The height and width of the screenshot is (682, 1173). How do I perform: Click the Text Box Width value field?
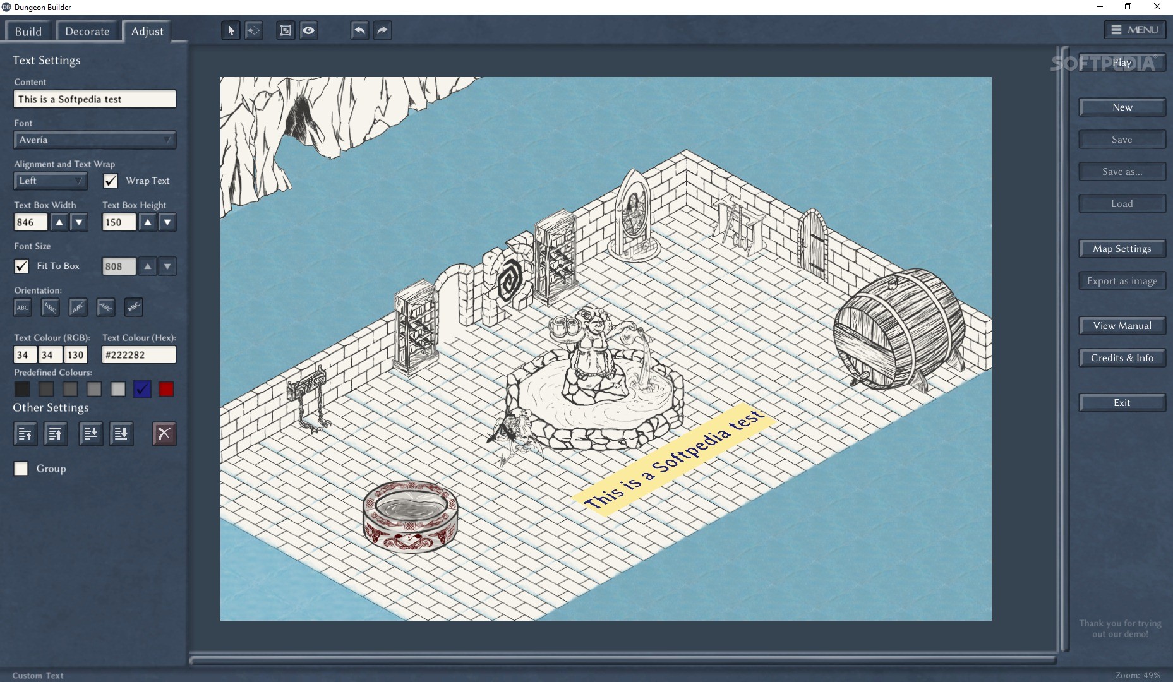[30, 222]
